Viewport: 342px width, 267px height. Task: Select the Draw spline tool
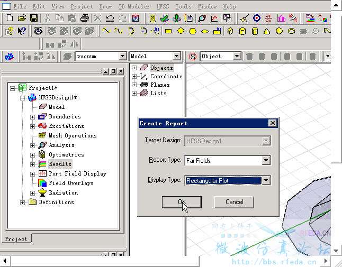click(119, 31)
